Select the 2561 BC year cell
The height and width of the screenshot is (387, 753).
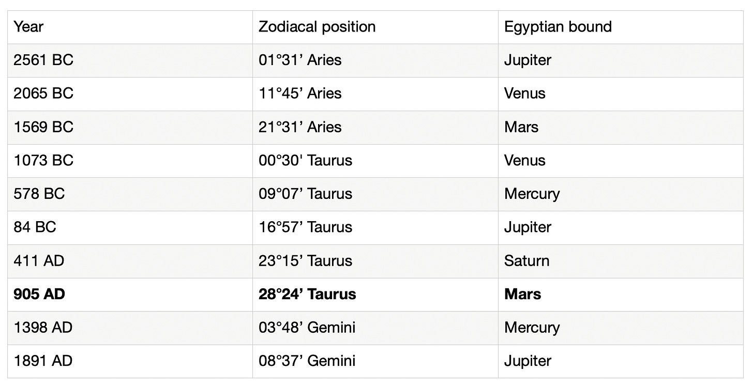pos(130,60)
